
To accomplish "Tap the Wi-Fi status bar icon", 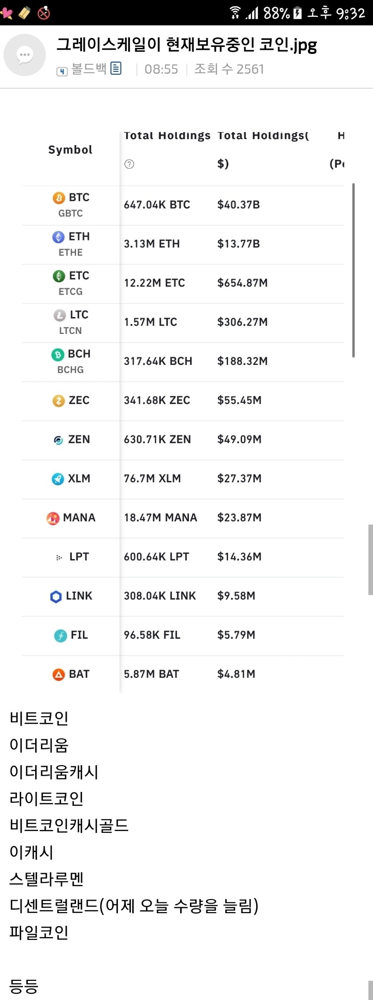I will (x=235, y=13).
